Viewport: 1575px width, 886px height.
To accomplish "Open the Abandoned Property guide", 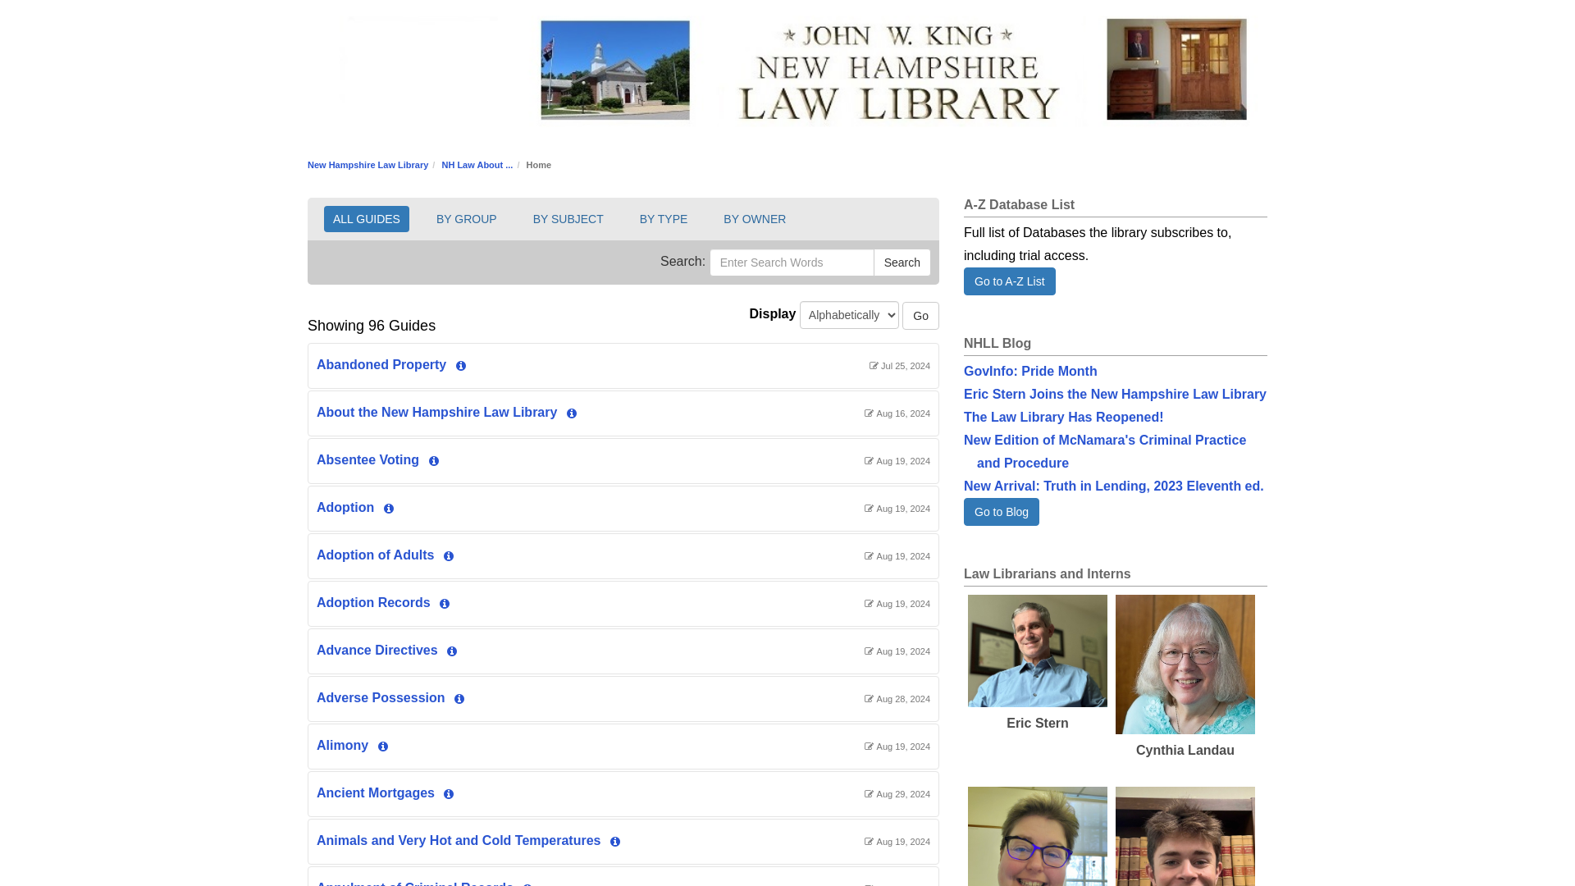I will click(x=381, y=365).
